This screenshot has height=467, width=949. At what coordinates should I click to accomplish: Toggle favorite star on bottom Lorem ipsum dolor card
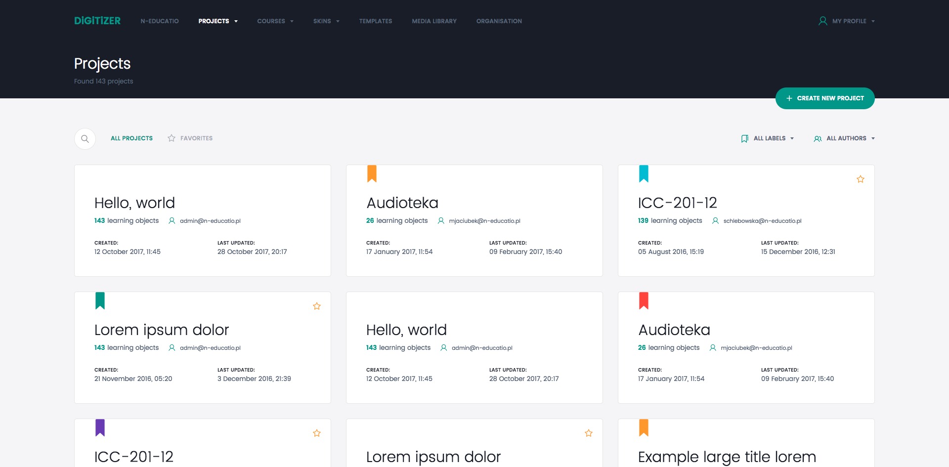pyautogui.click(x=589, y=432)
